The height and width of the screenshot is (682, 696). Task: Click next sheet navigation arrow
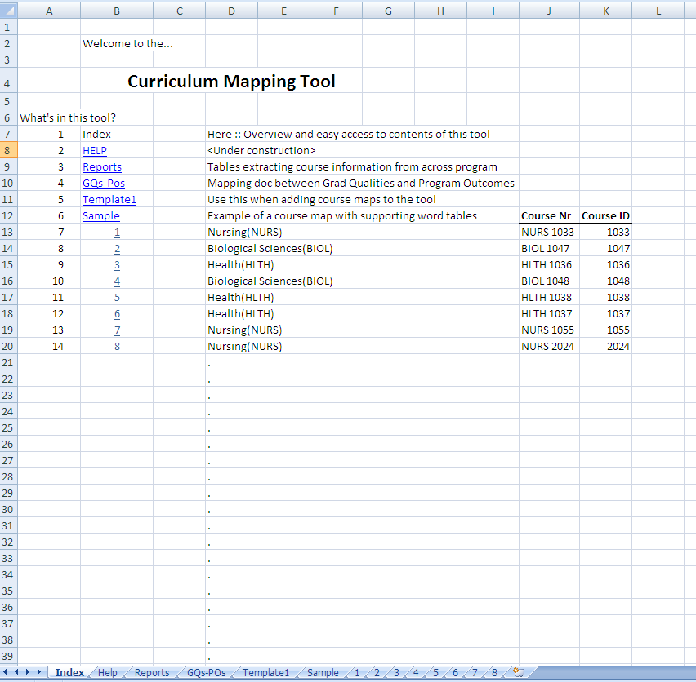[29, 673]
